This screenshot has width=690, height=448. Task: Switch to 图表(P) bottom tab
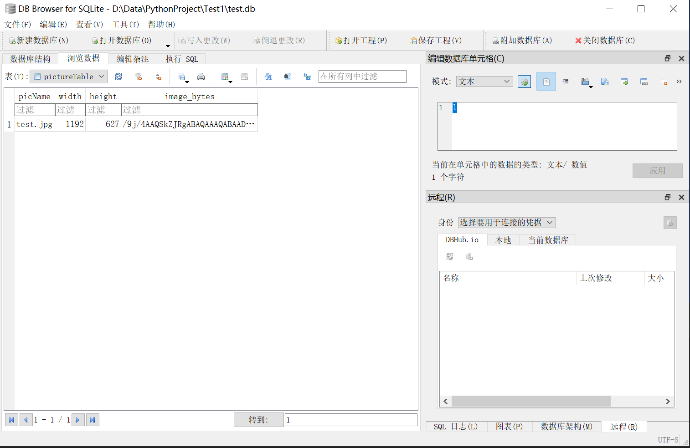tap(510, 427)
